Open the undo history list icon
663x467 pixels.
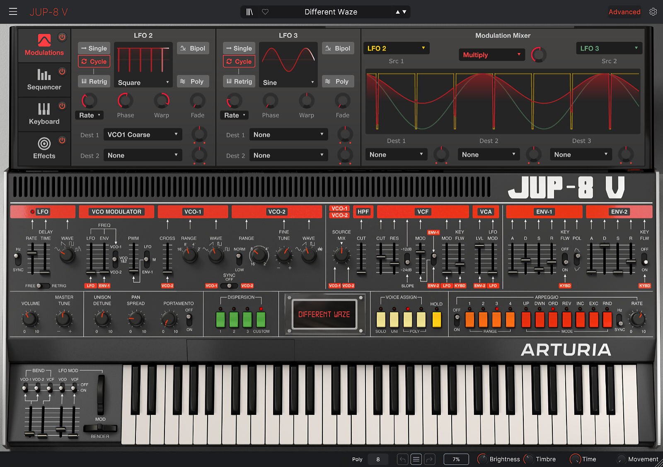pos(416,459)
